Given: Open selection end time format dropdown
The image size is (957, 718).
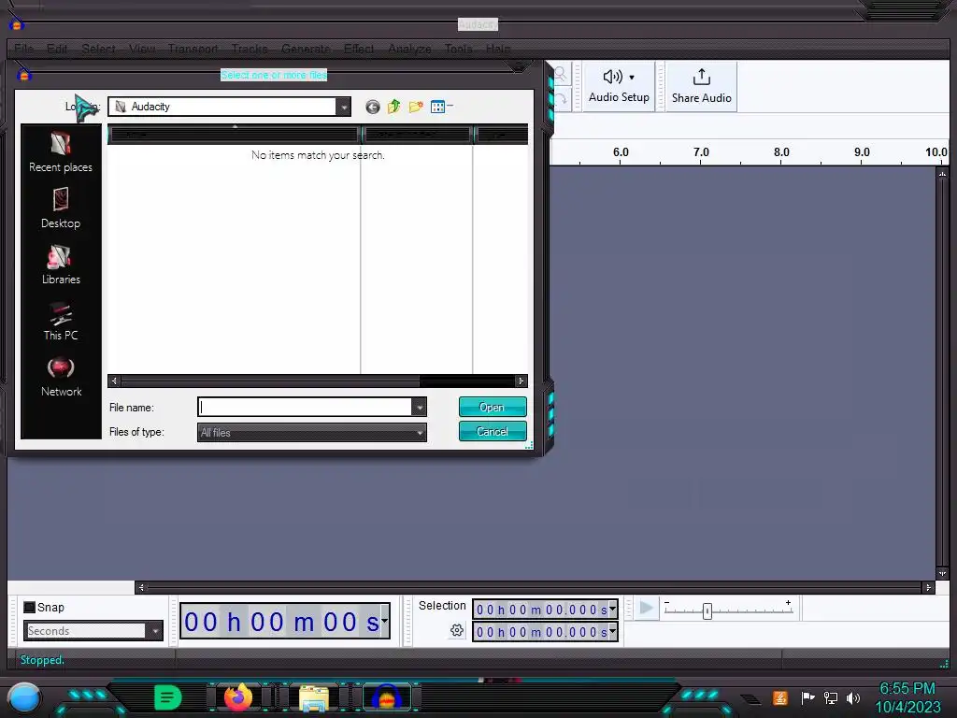Looking at the screenshot, I should pos(612,631).
